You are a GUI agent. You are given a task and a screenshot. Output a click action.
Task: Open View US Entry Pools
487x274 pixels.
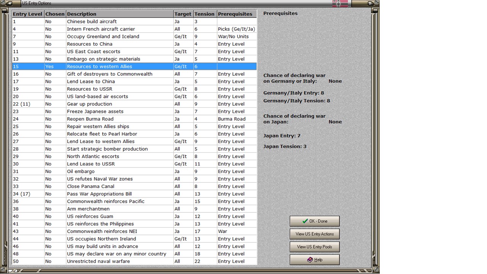click(315, 247)
